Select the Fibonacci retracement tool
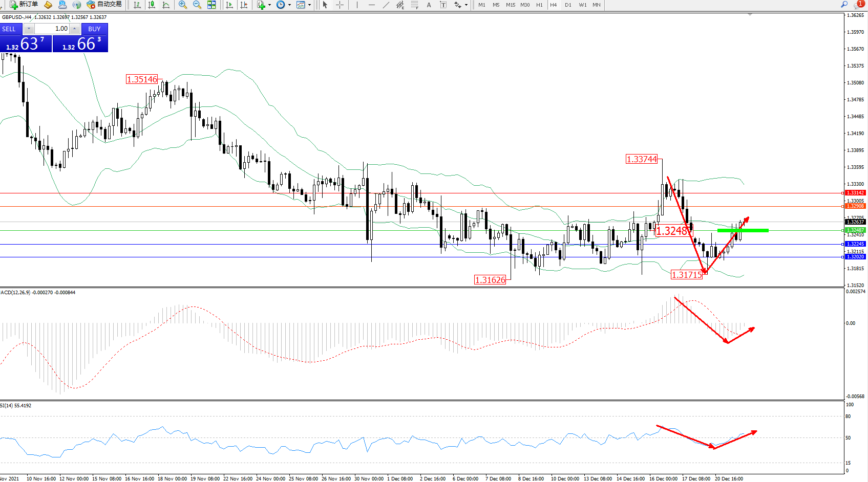Viewport: 868px width, 482px height. click(414, 5)
